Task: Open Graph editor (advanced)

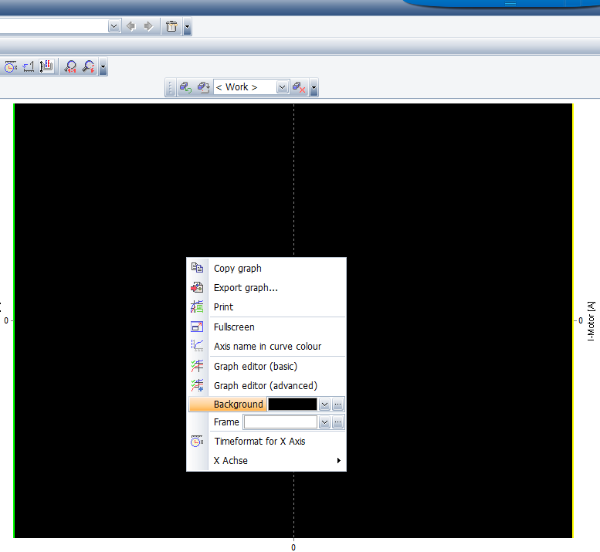Action: (265, 385)
